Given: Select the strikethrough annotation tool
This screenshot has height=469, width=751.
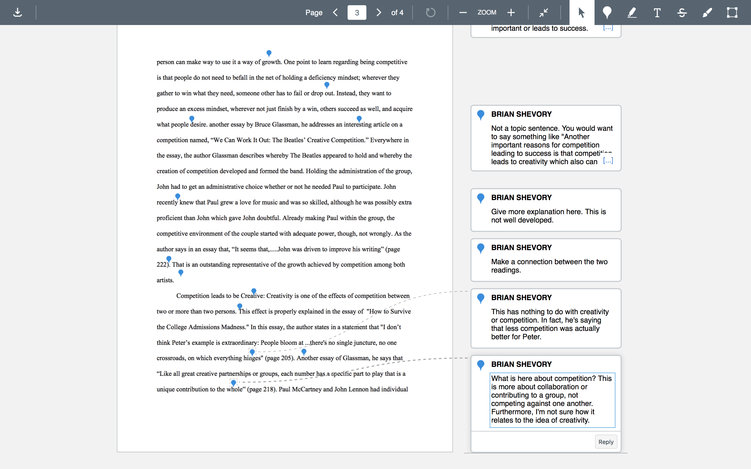Looking at the screenshot, I should point(682,13).
